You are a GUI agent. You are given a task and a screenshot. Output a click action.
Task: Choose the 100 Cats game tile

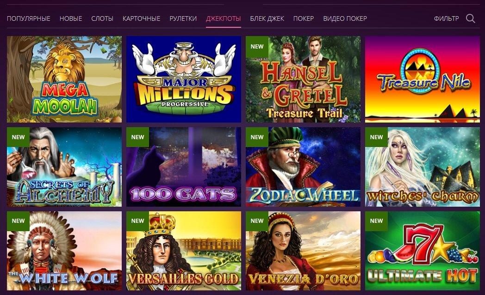[x=184, y=167]
